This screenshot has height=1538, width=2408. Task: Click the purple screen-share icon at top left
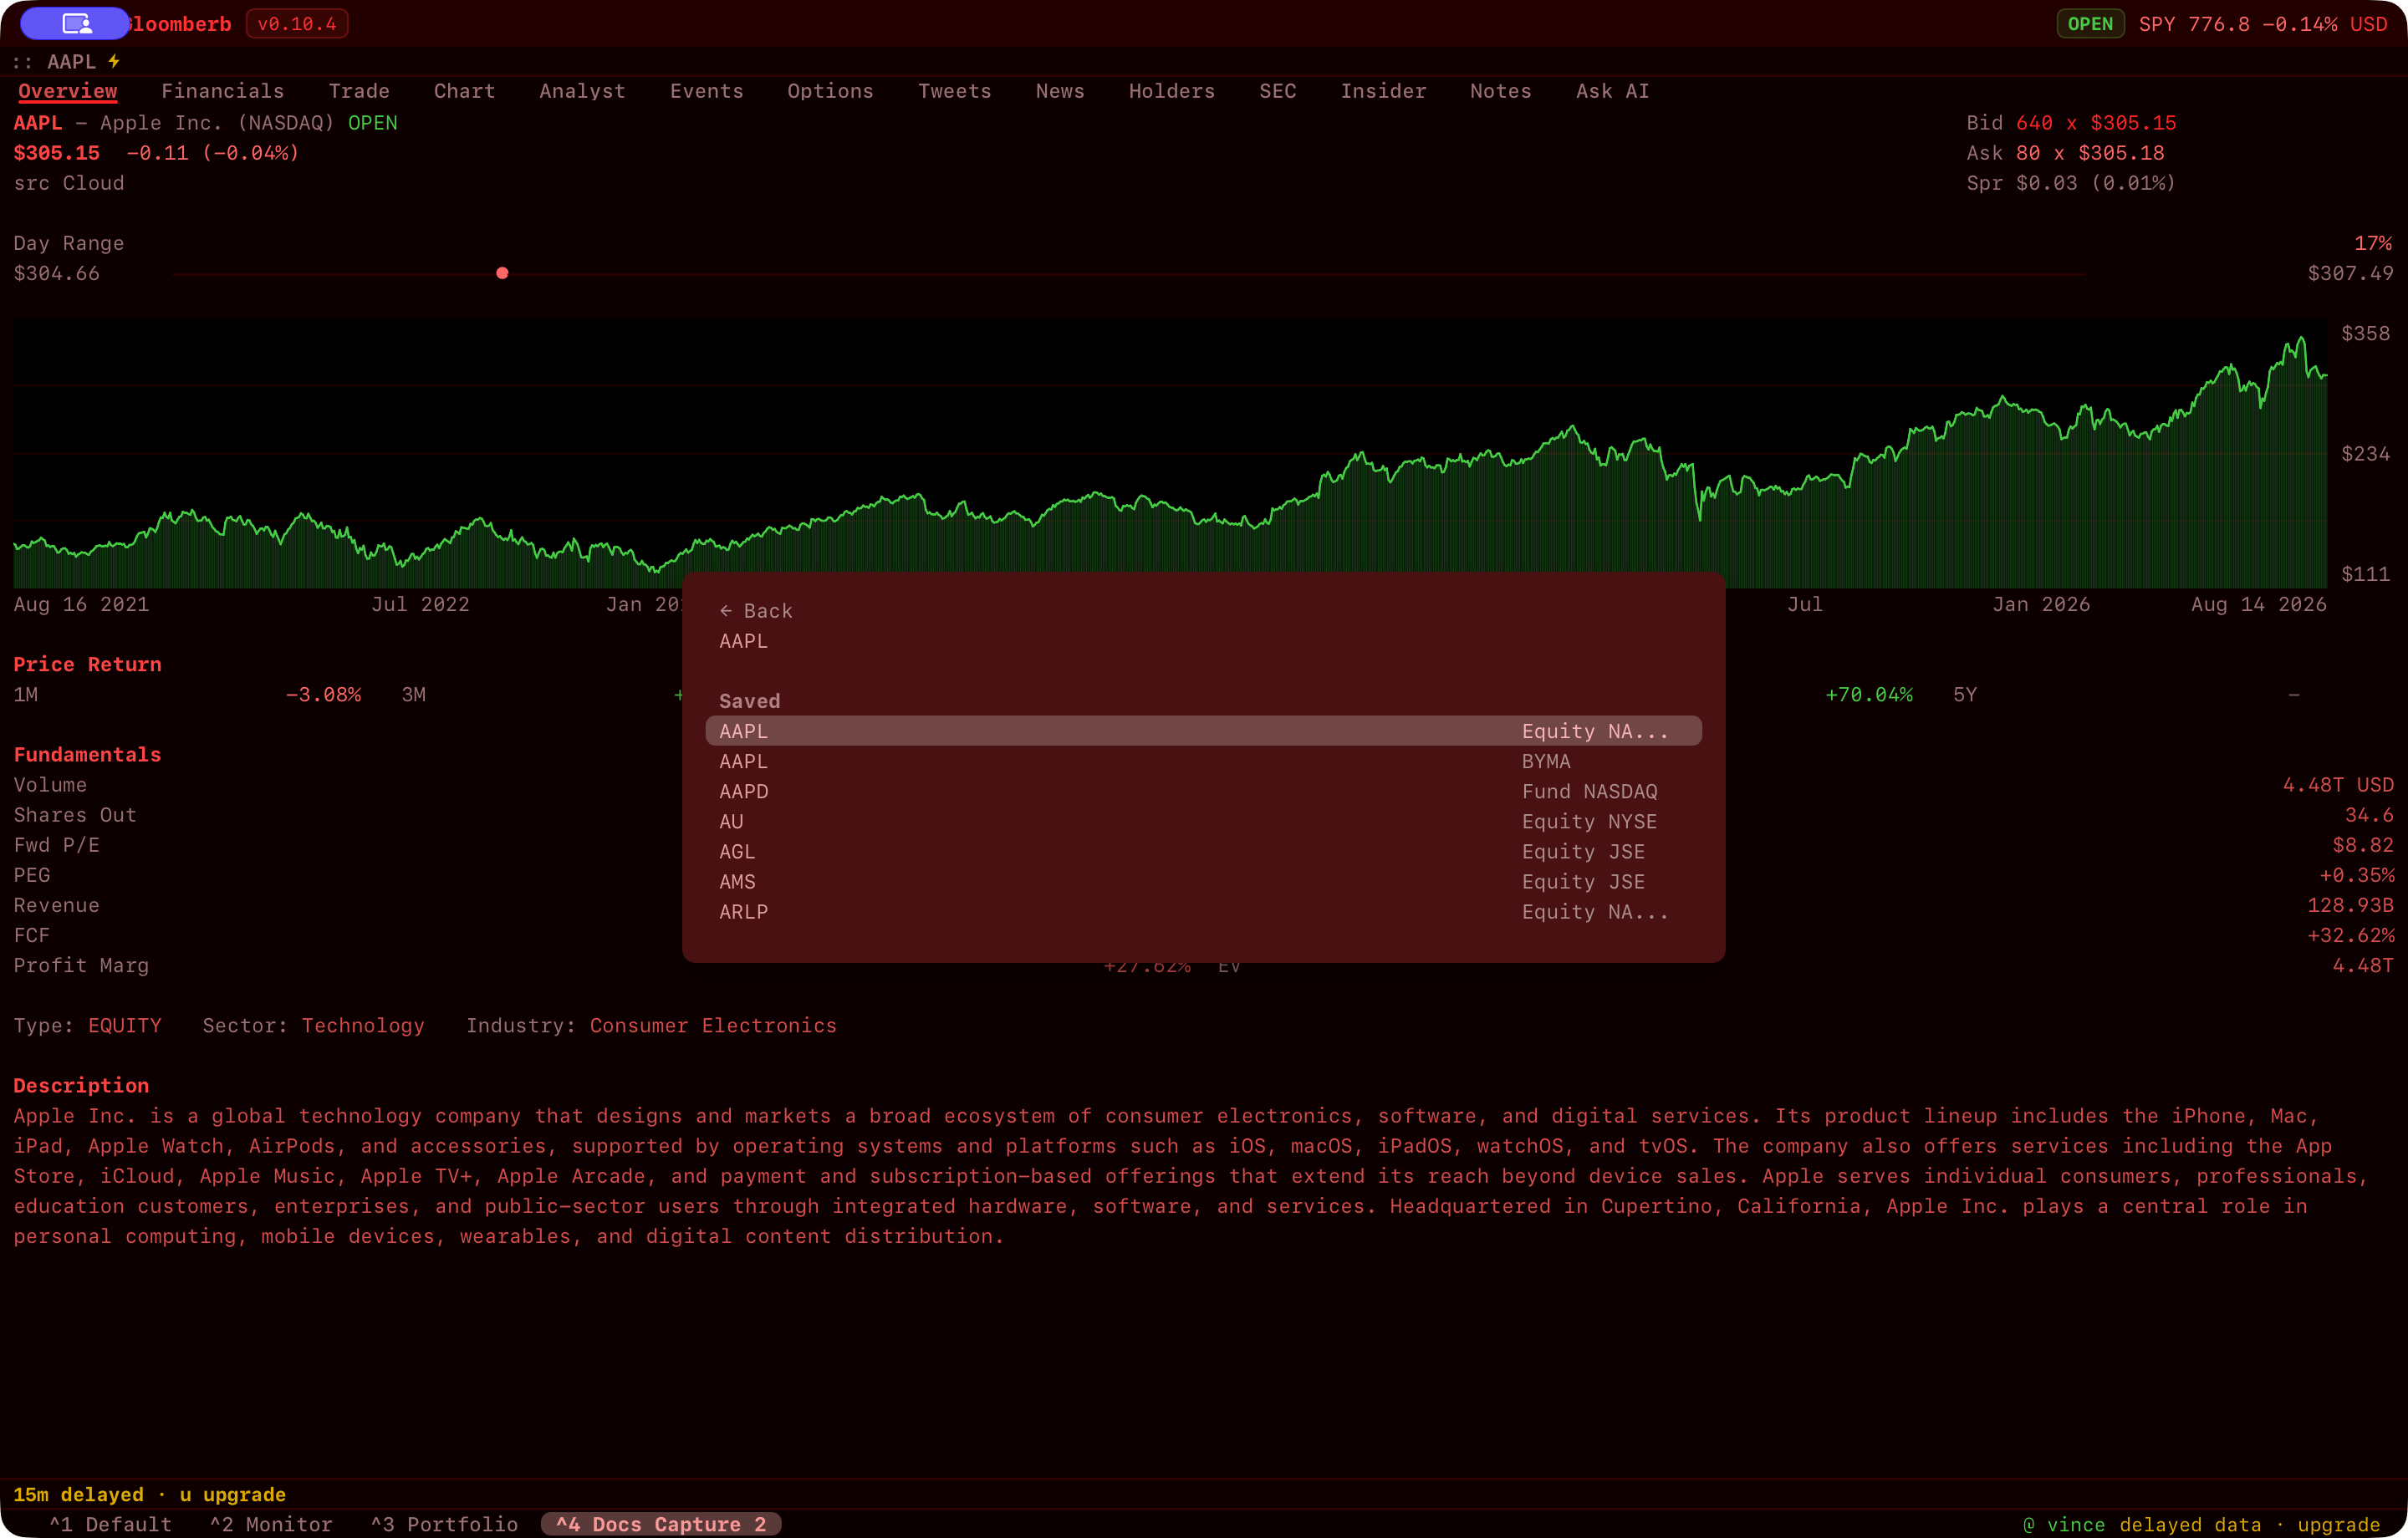tap(76, 23)
